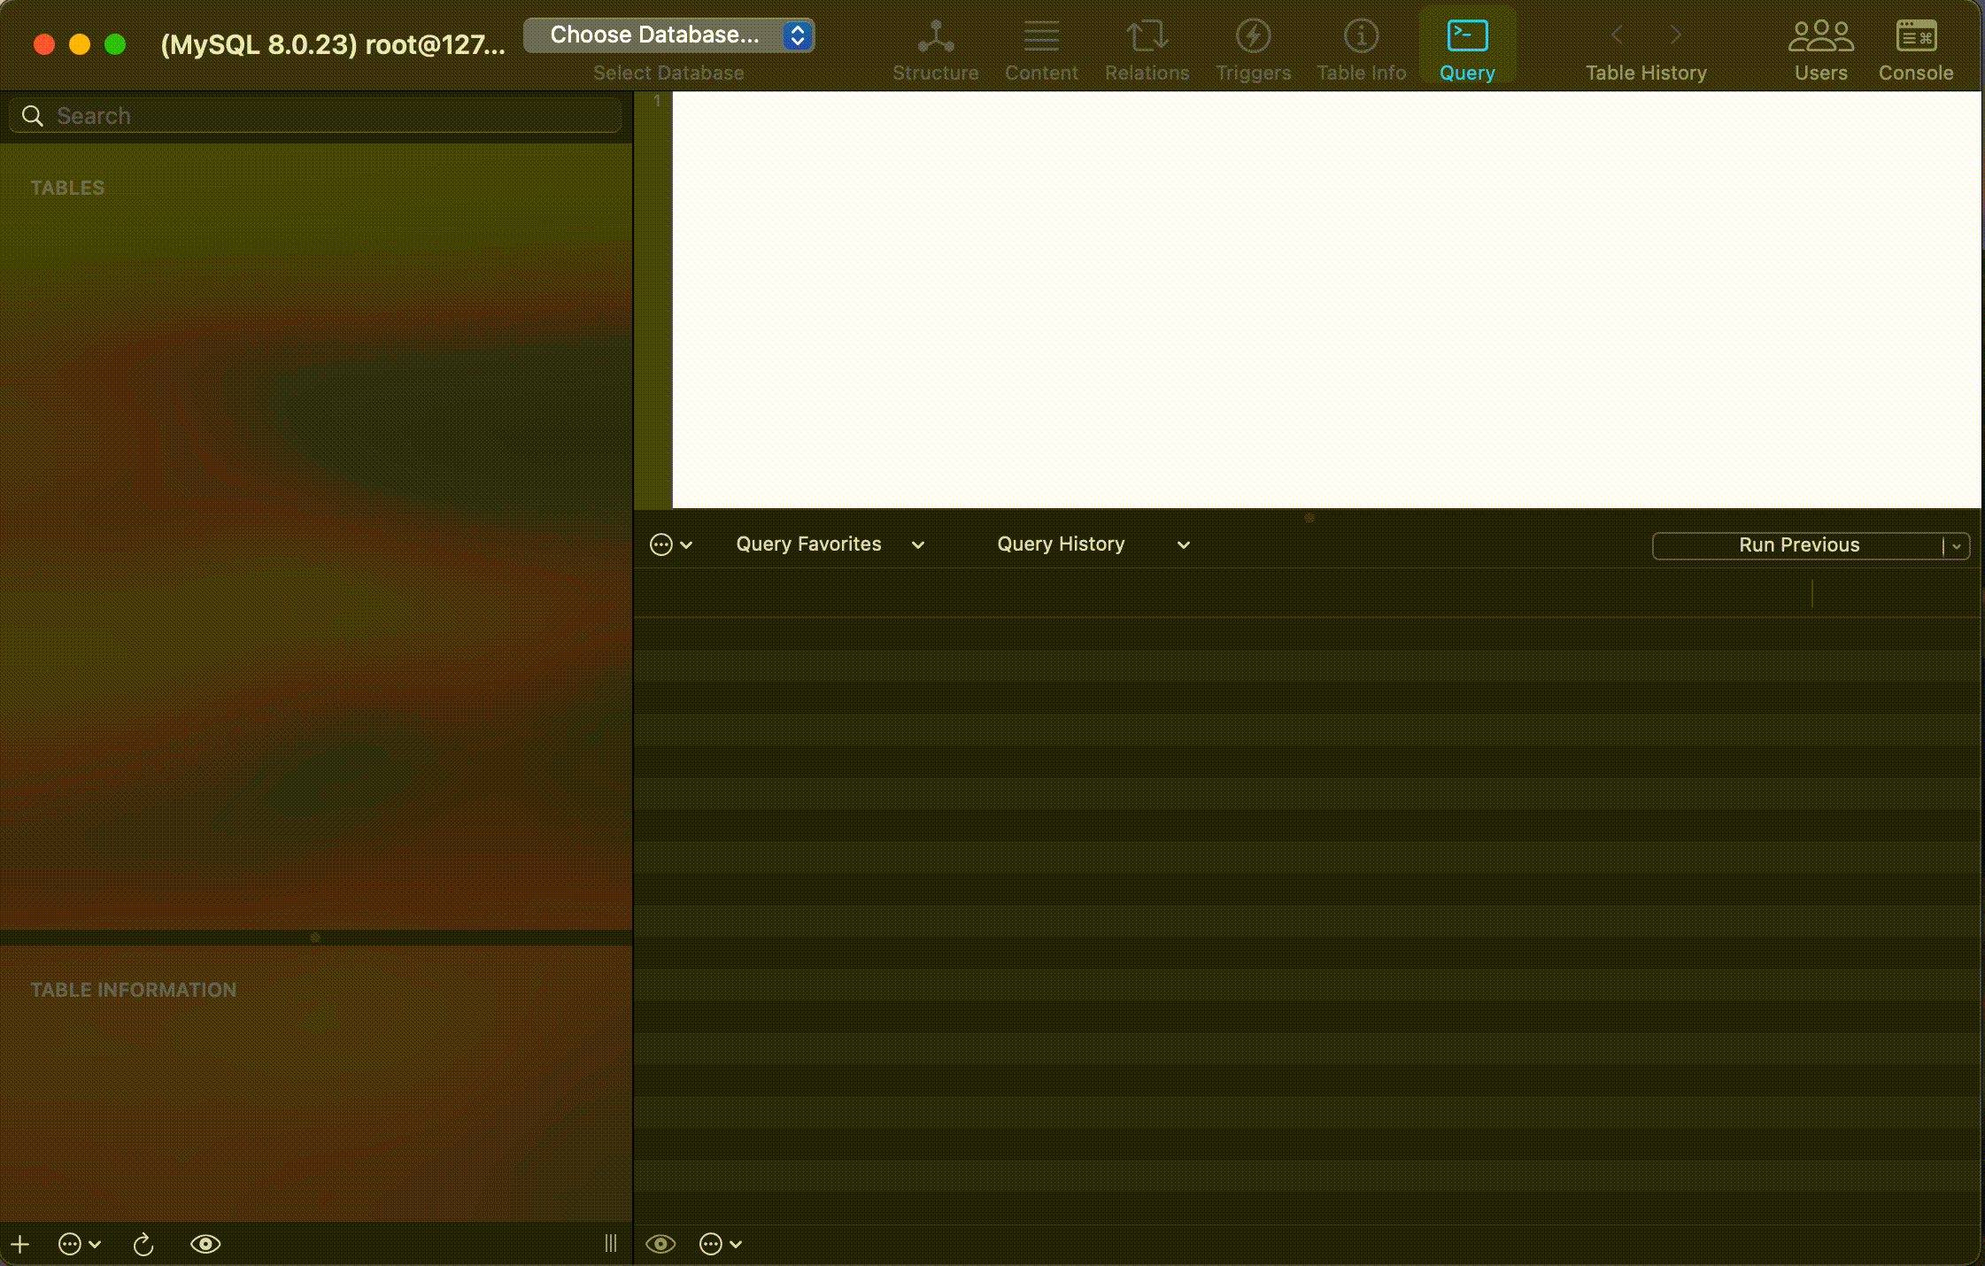
Task: Switch to the Content view
Action: point(1040,37)
